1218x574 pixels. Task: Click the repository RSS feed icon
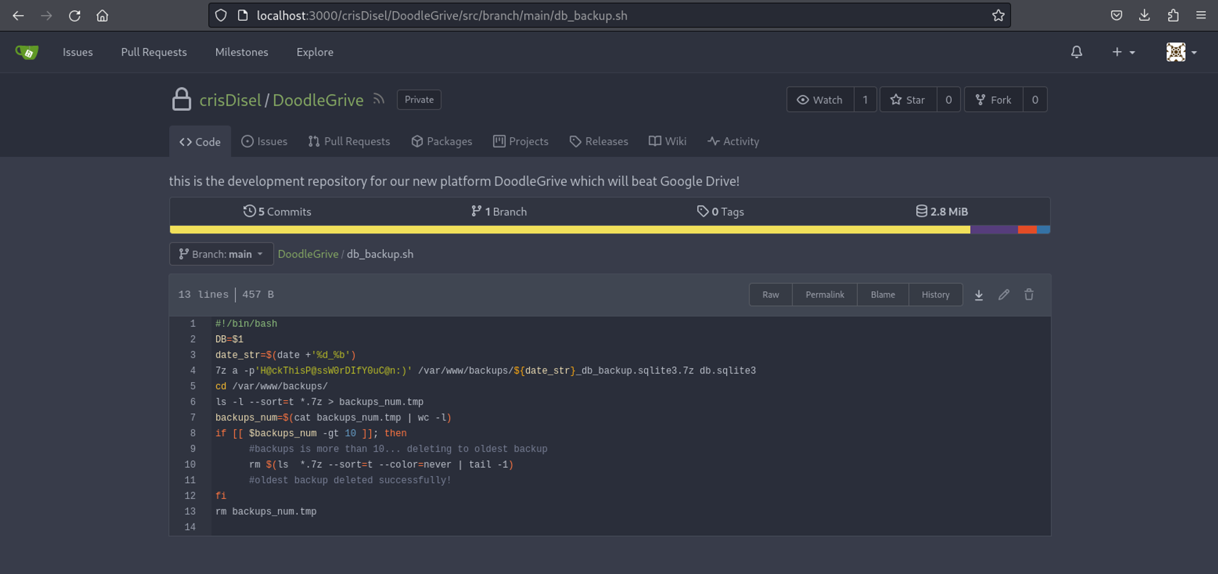point(379,99)
